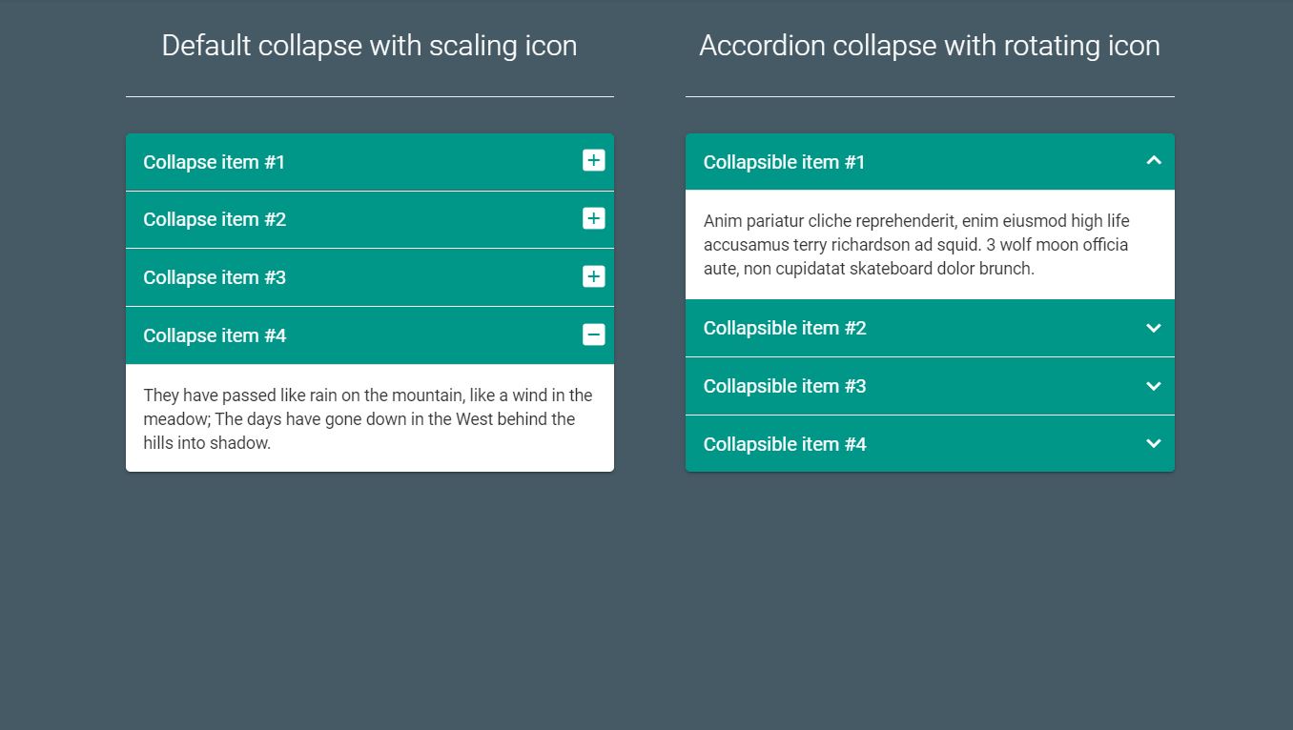Select the 'Default collapse with scaling icon' heading
1293x730 pixels.
pyautogui.click(x=369, y=45)
